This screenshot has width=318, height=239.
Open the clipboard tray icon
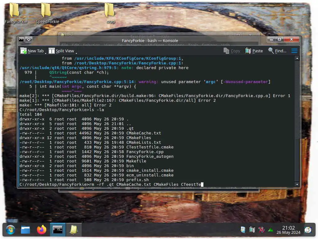pos(252,230)
